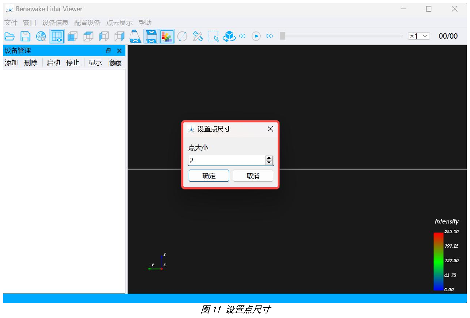Click the 0.00 intensity label

pyautogui.click(x=449, y=290)
